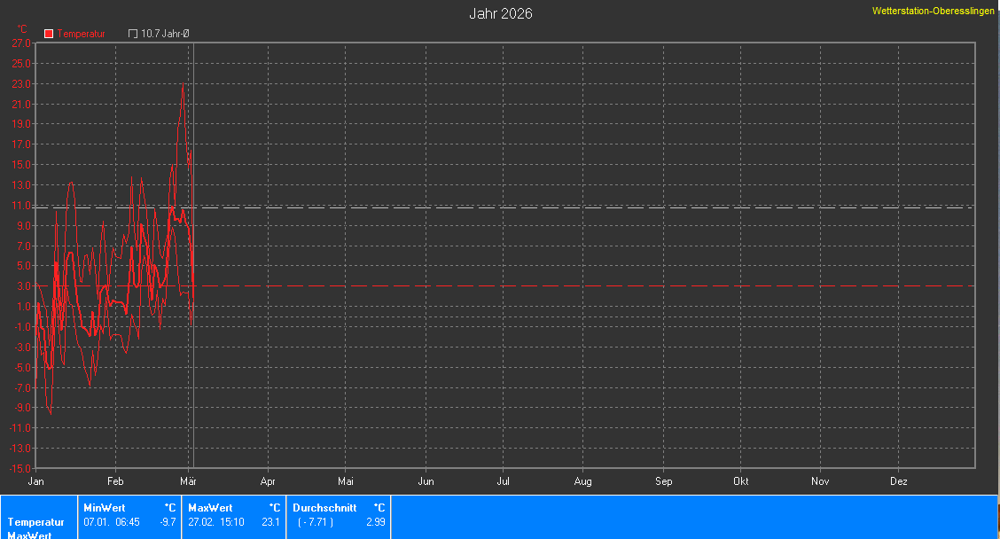This screenshot has height=539, width=1000.
Task: Toggle the 10.7 Jahr-Ø legend box
Action: pos(133,34)
